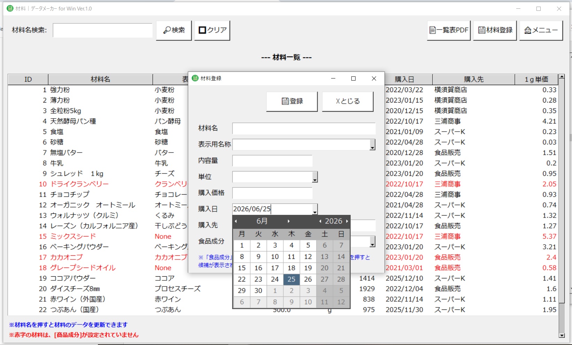Go to previous month in calendar
The width and height of the screenshot is (572, 345).
236,221
